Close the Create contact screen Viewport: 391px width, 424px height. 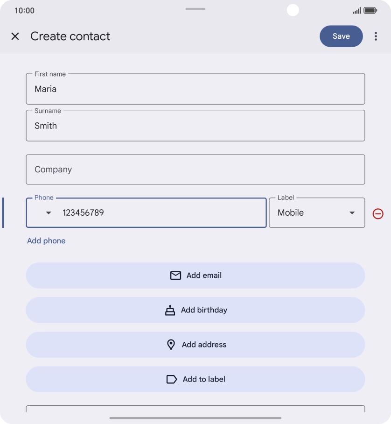(x=15, y=36)
